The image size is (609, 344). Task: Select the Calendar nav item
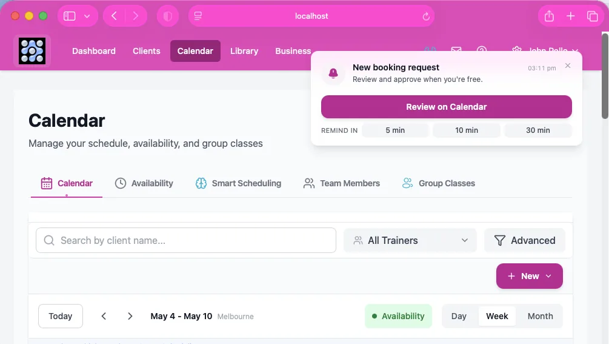[195, 51]
